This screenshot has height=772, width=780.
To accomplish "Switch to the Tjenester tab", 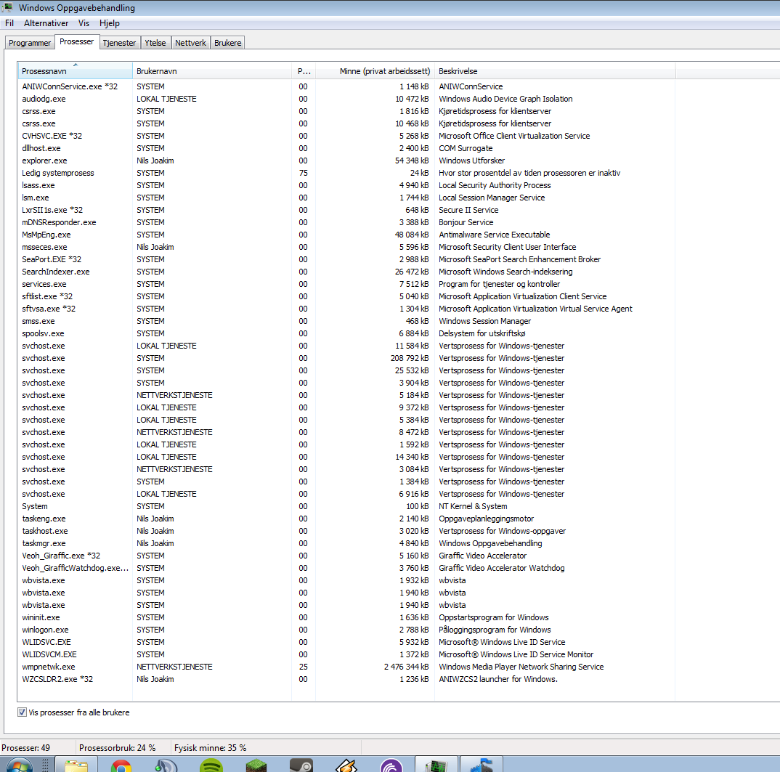I will tap(119, 43).
